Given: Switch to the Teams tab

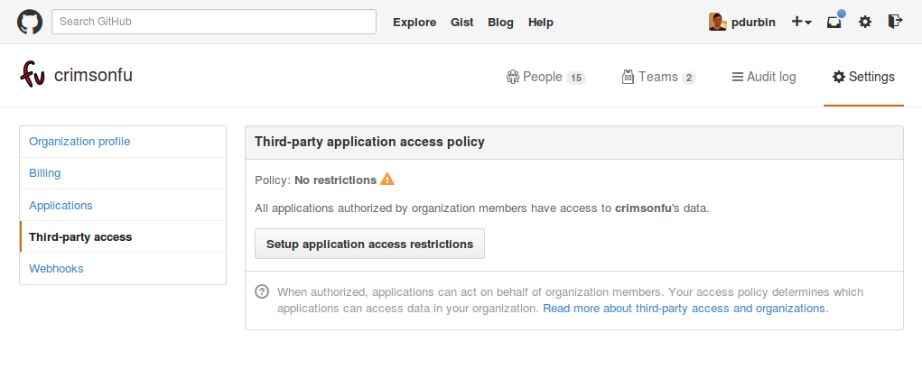Looking at the screenshot, I should pos(658,77).
